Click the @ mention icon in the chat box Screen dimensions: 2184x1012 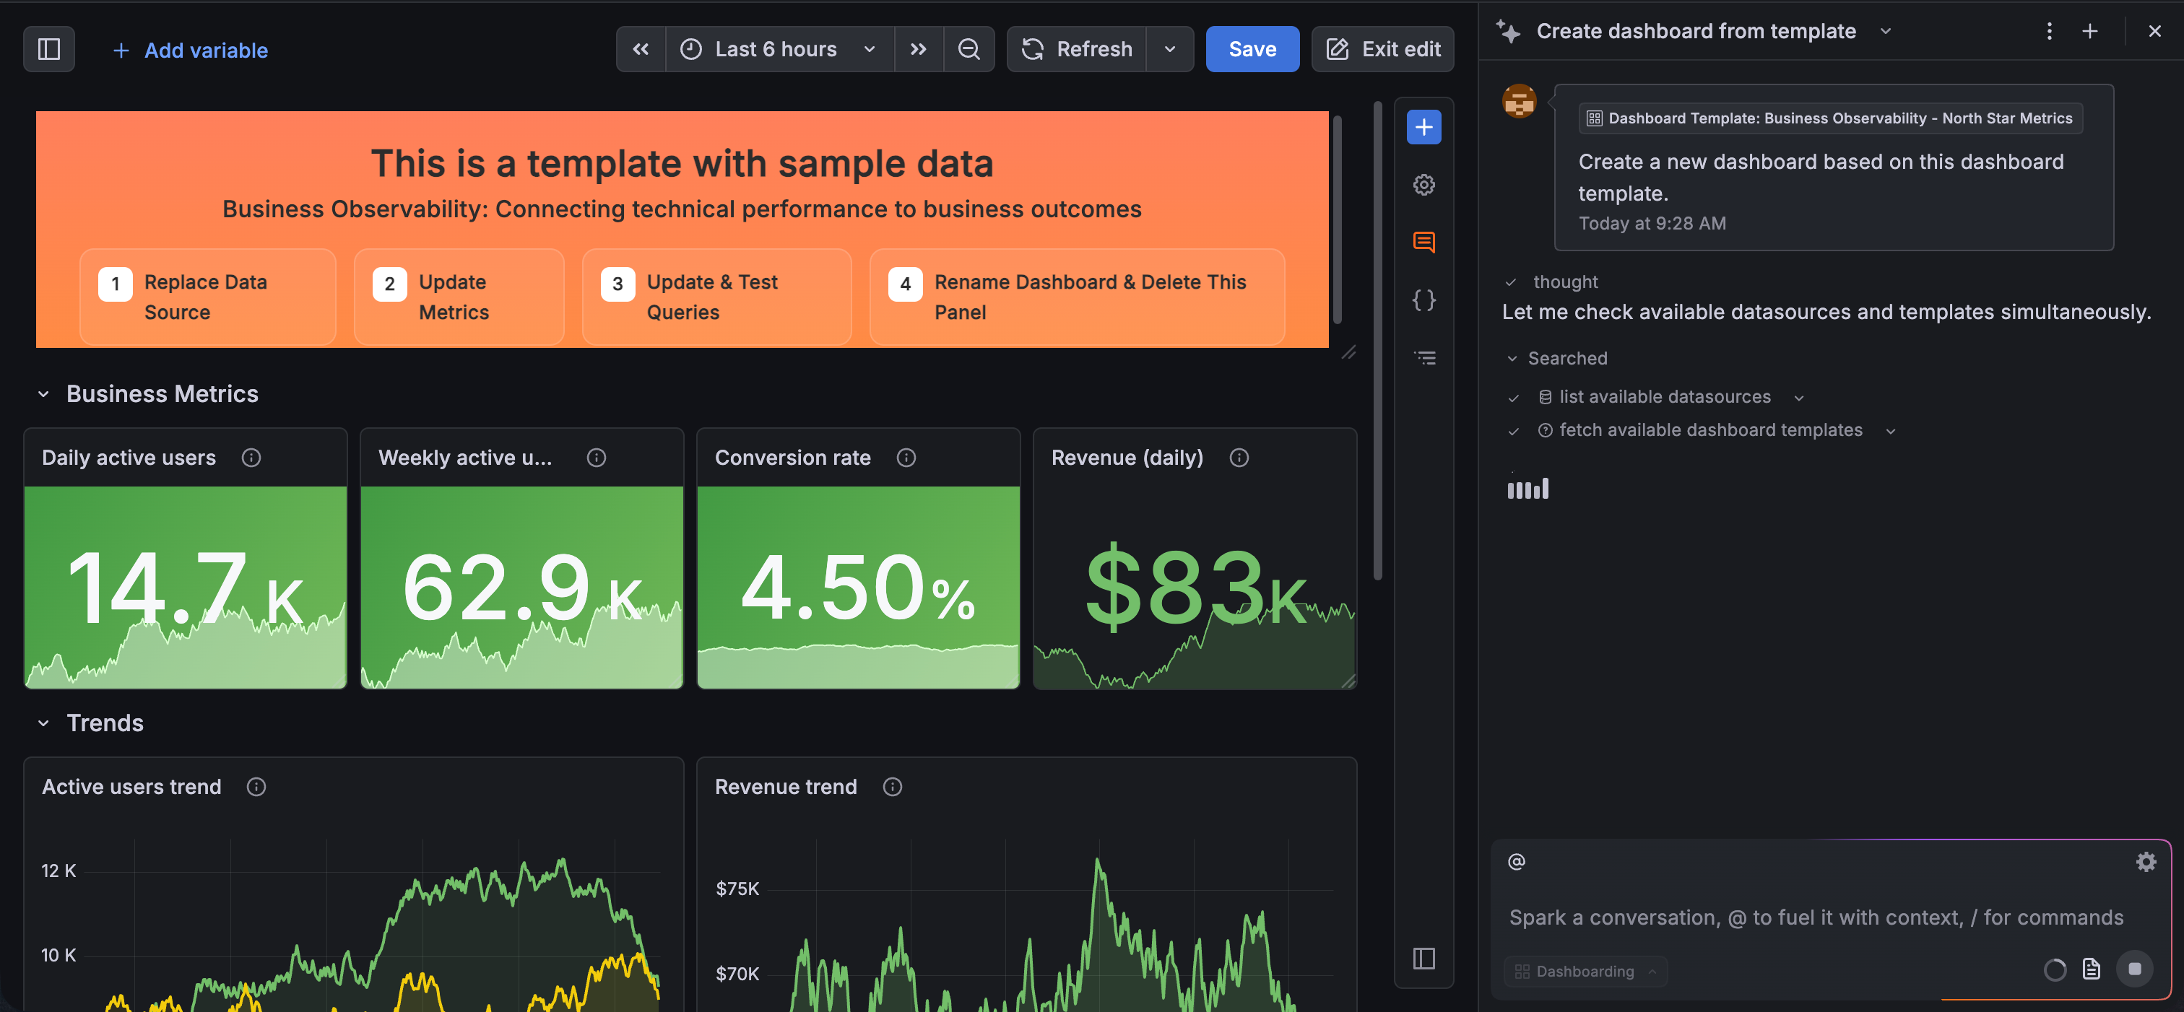click(1516, 861)
